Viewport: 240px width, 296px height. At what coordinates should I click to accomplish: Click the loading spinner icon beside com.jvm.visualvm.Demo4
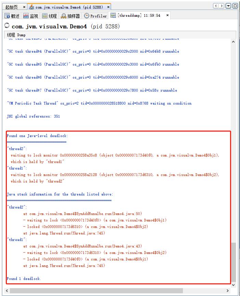[x=7, y=26]
